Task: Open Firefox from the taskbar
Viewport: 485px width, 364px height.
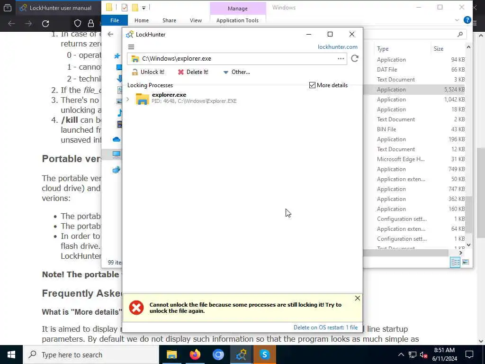Action: pos(195,355)
